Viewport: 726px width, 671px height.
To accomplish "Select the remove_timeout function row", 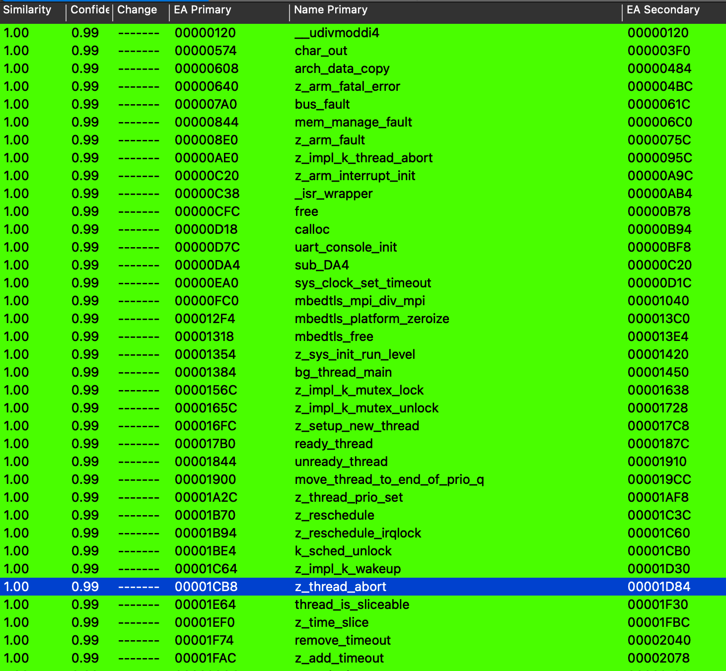I will [x=343, y=640].
